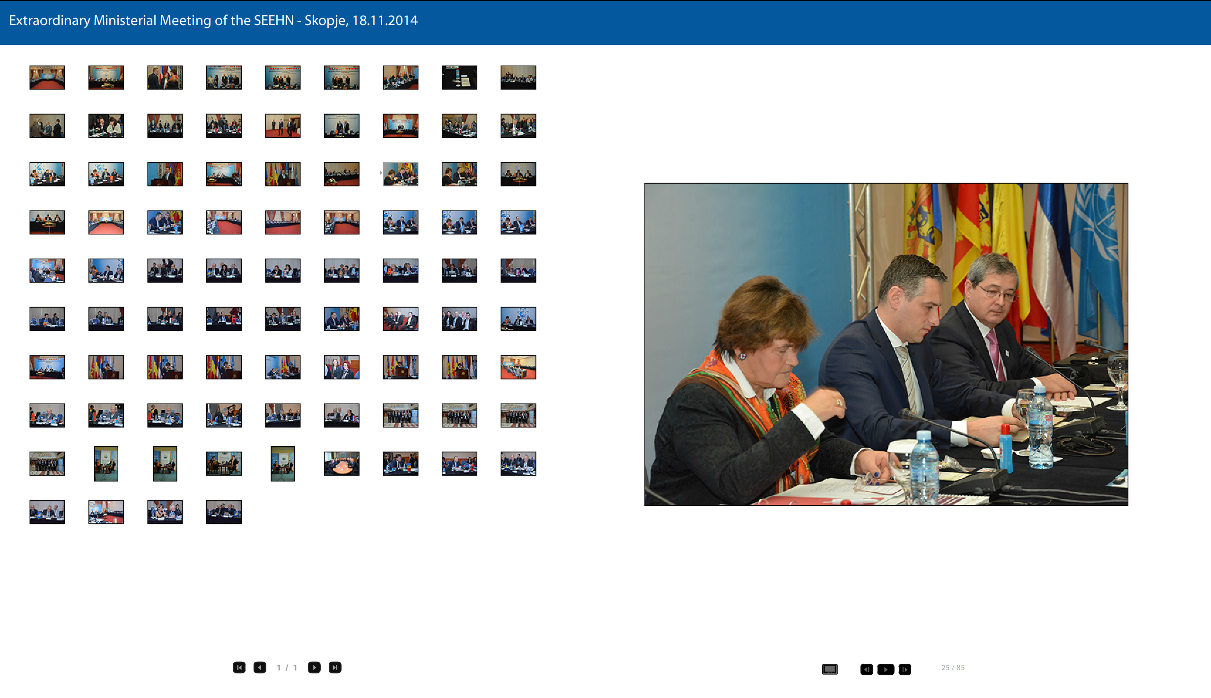
Task: Open the third thumbnail in the bottom row
Action: tap(165, 512)
